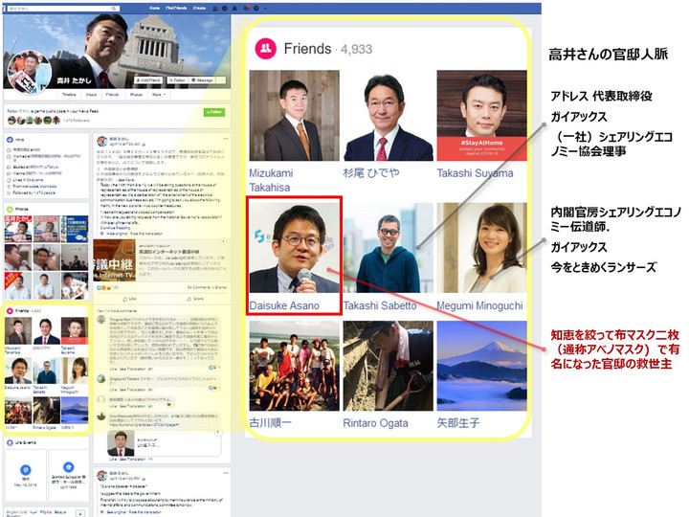Click Create in top bar

[x=199, y=8]
